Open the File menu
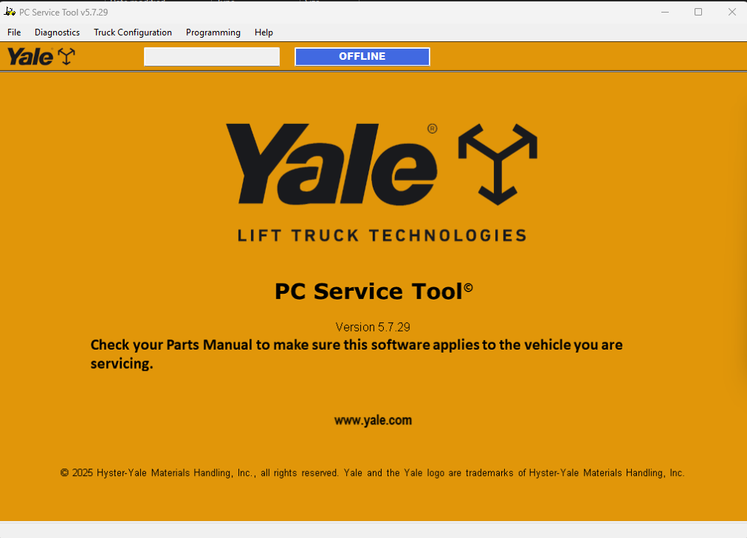 13,32
